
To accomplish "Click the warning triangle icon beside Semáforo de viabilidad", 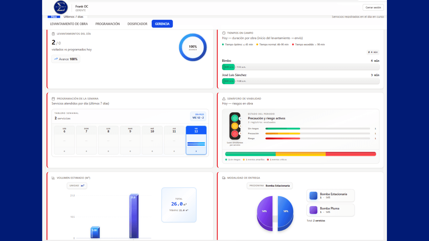I will pos(224,99).
